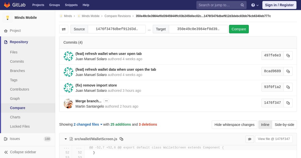Copy commit SHA 1476f347
The width and height of the screenshot is (301, 158).
pos(288,103)
